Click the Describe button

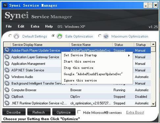(x=14, y=112)
